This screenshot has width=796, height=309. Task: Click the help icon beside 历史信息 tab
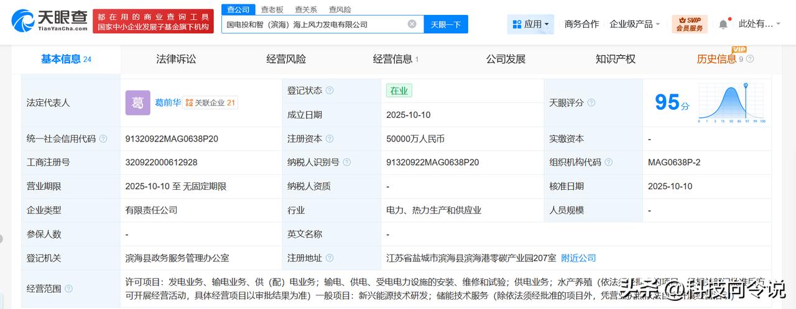coord(750,59)
